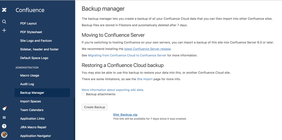The image size is (282, 140).
Task: Open PDF Stylesheet settings
Action: click(x=31, y=32)
